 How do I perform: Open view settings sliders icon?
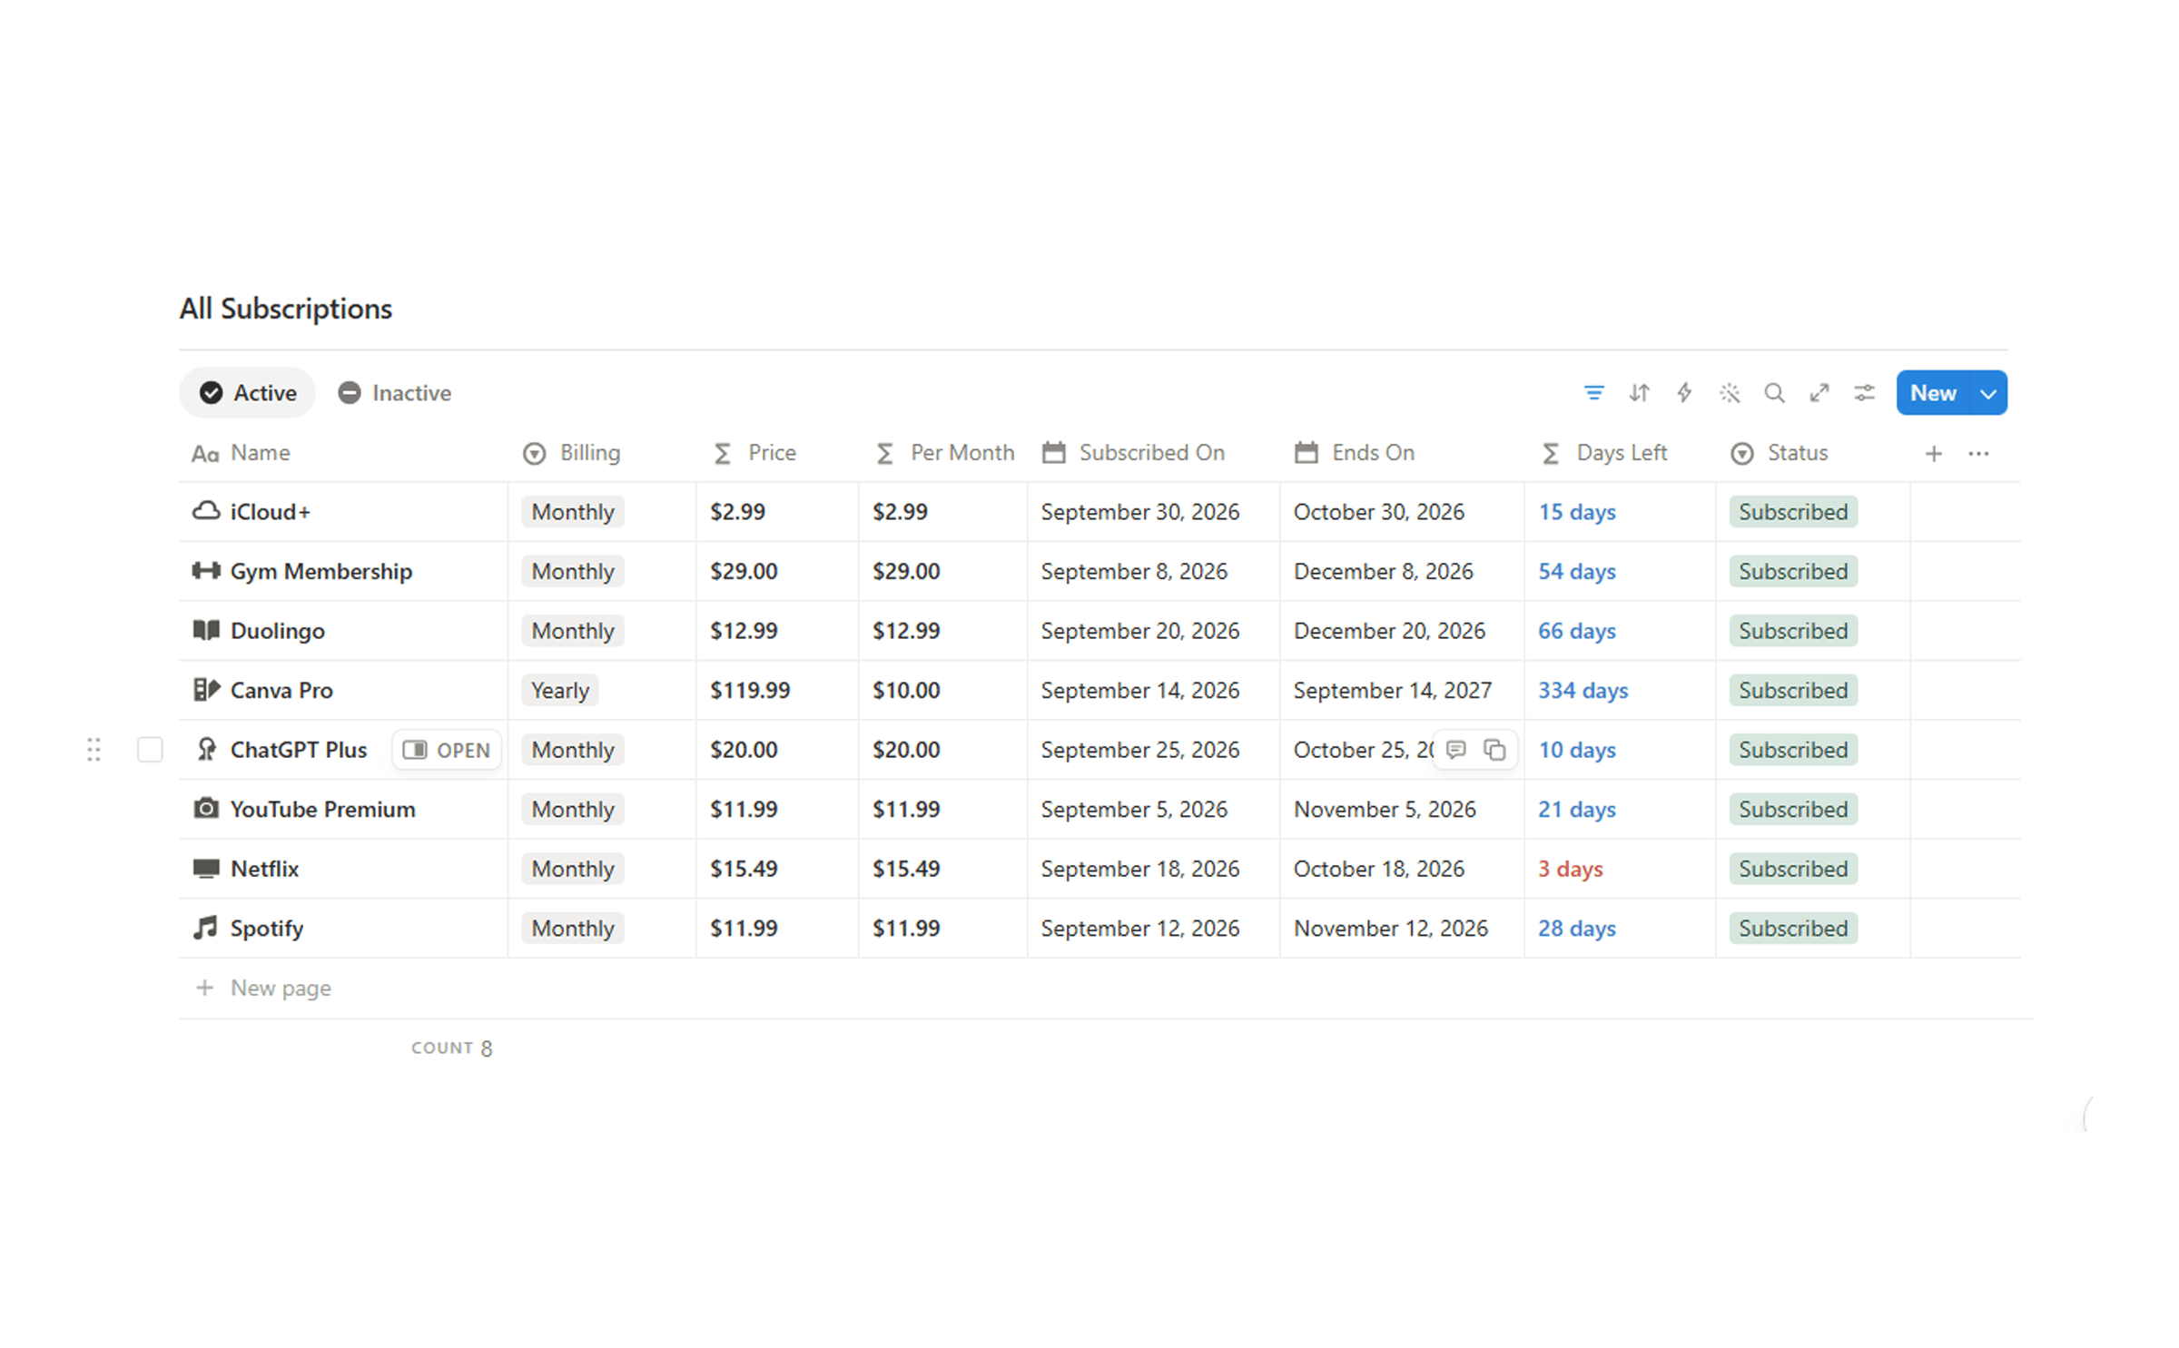pos(1865,393)
